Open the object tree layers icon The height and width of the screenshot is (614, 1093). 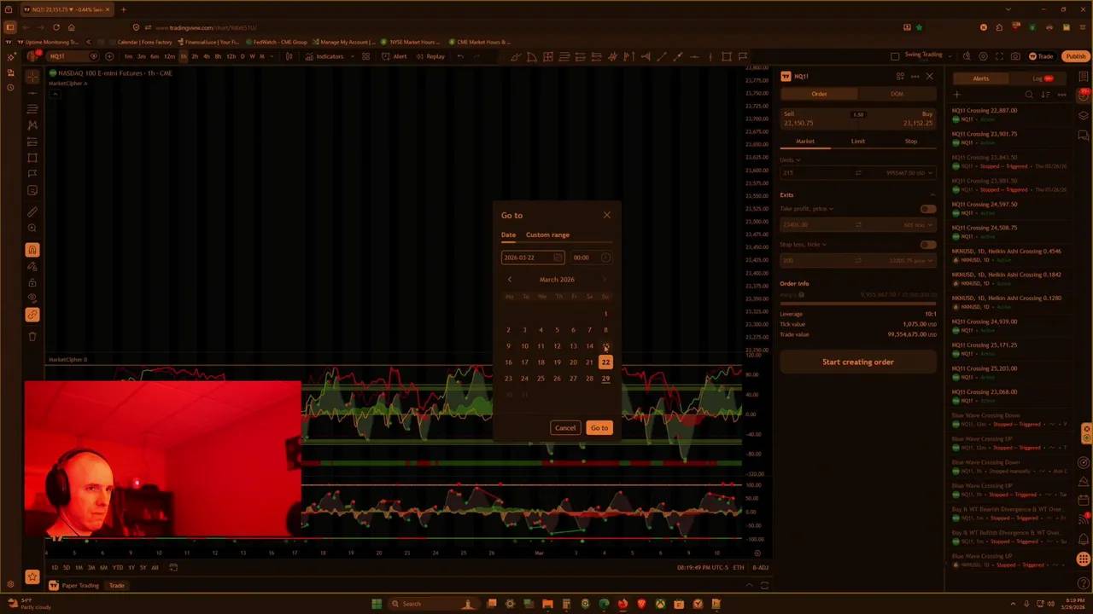pyautogui.click(x=1084, y=114)
